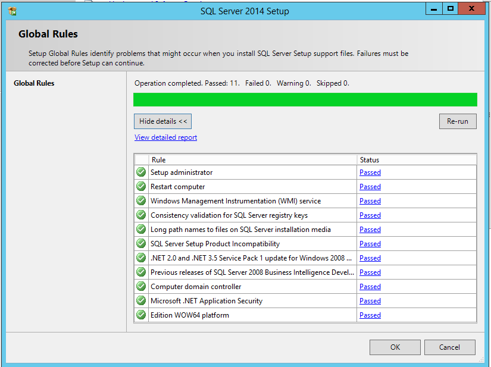Viewport: 491px width, 367px height.
Task: Select Computer domain controller rule text
Action: point(196,287)
